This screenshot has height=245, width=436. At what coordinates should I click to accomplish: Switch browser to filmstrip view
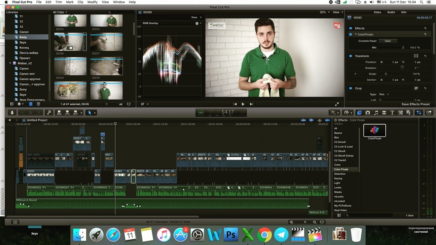click(129, 104)
